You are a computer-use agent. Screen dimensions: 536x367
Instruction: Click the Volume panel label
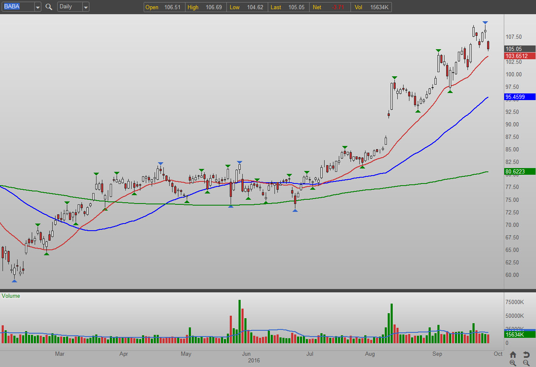coord(11,296)
